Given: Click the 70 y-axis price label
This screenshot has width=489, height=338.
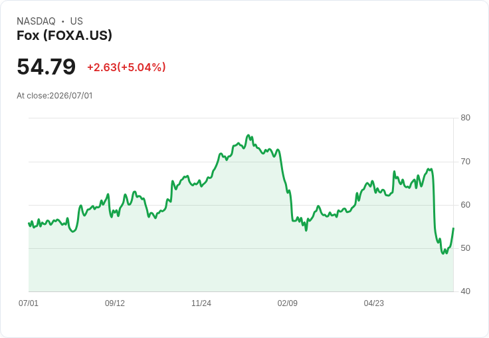Looking at the screenshot, I should pos(465,162).
